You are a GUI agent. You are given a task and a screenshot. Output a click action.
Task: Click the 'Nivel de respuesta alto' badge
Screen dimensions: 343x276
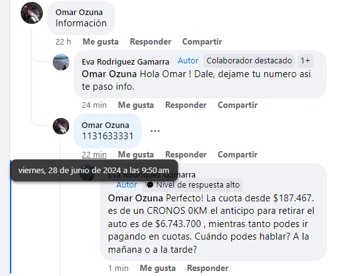(x=192, y=185)
